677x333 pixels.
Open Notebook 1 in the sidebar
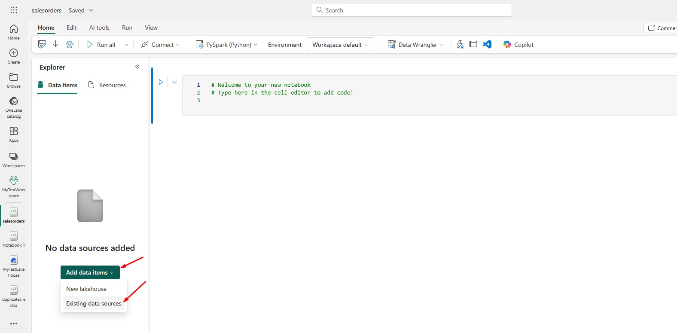[14, 239]
